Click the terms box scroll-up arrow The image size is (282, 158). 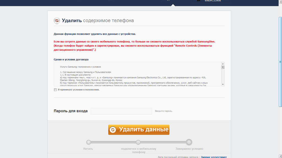pos(223,64)
